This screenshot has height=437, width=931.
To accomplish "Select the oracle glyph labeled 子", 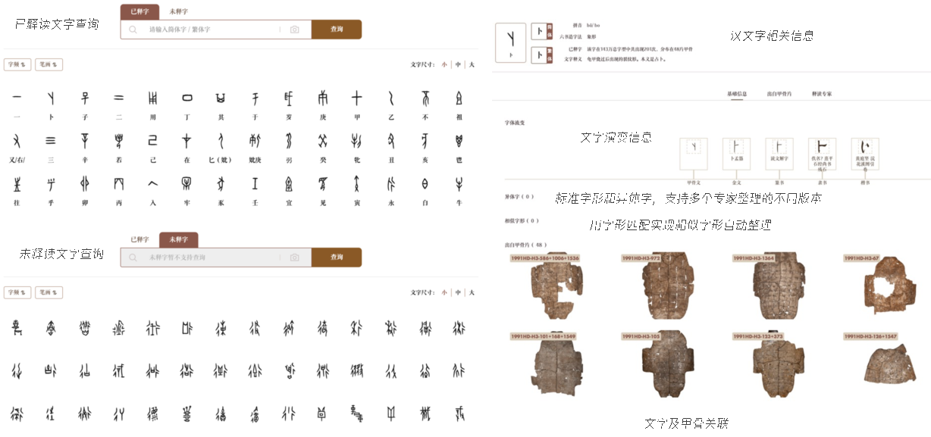I will click(86, 98).
